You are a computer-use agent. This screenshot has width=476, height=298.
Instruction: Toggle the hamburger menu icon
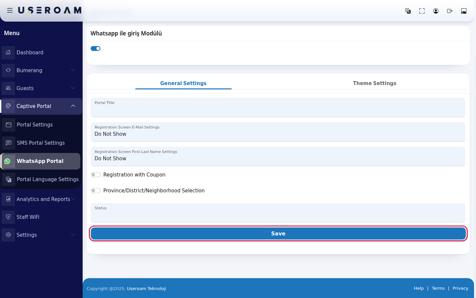pyautogui.click(x=10, y=11)
